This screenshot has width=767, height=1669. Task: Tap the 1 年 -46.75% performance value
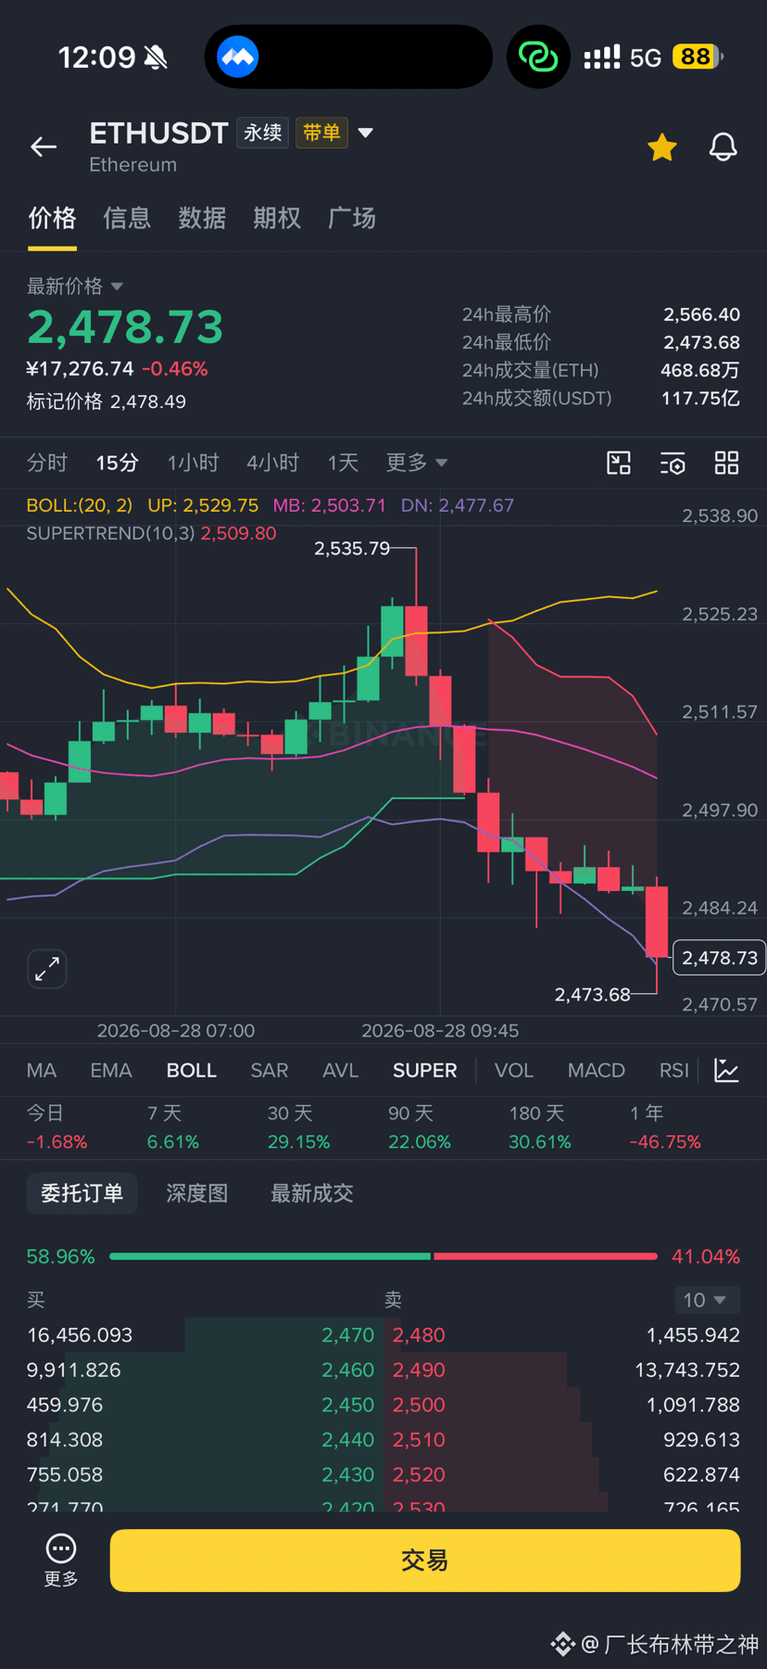tap(665, 1142)
